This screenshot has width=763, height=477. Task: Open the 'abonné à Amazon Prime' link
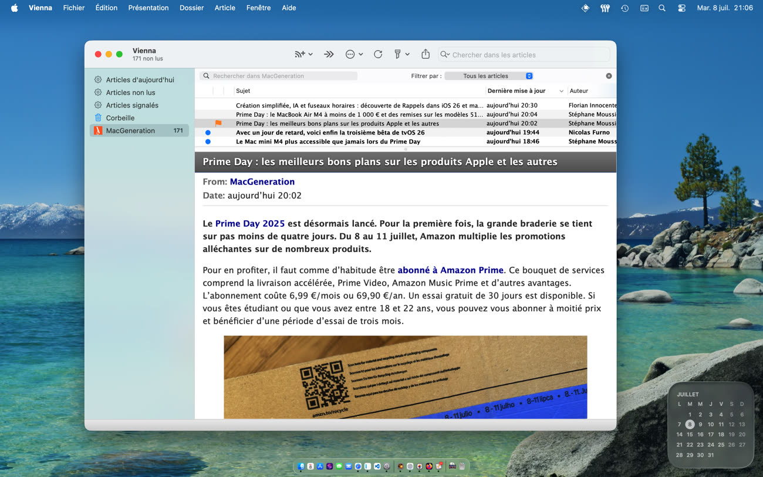(450, 270)
